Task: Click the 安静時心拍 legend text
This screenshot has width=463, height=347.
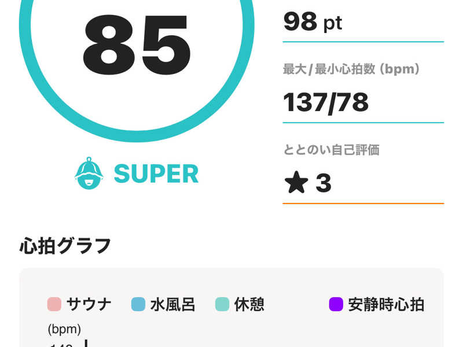Action: tap(386, 304)
